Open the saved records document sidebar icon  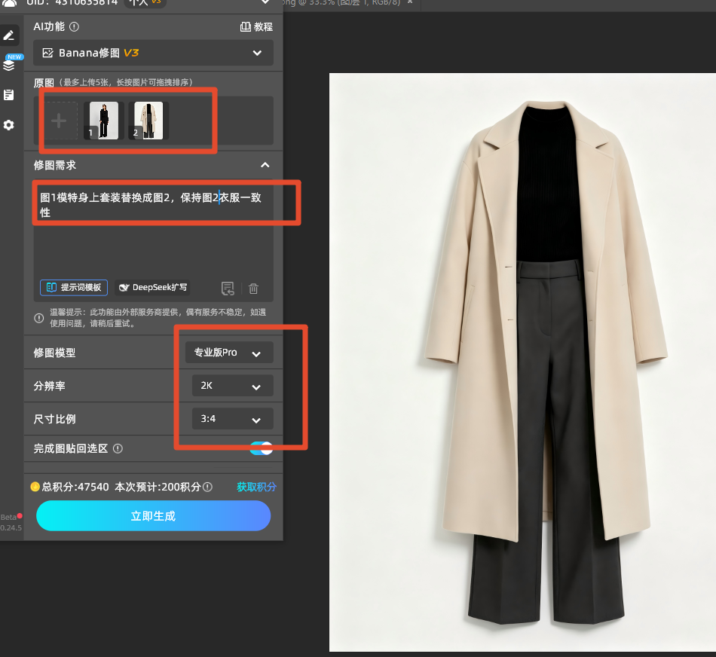point(9,95)
